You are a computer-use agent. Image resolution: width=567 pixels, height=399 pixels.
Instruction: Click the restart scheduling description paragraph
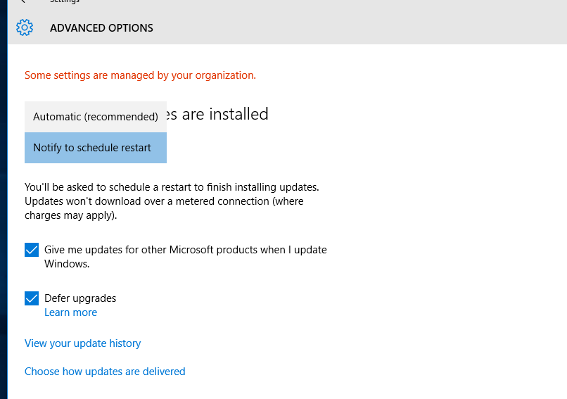[172, 201]
